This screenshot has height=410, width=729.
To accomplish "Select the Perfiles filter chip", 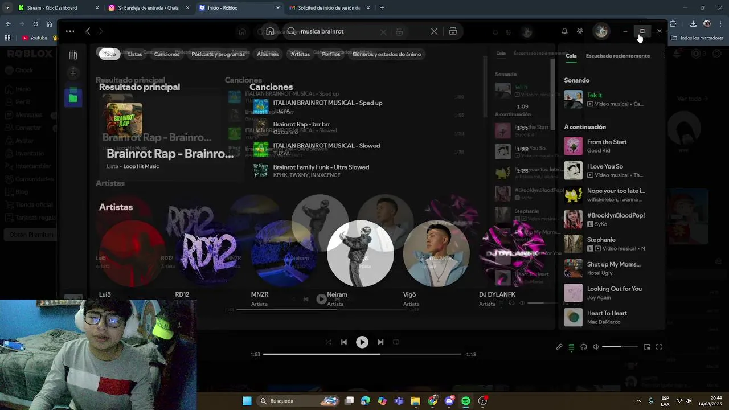I will 331,54.
